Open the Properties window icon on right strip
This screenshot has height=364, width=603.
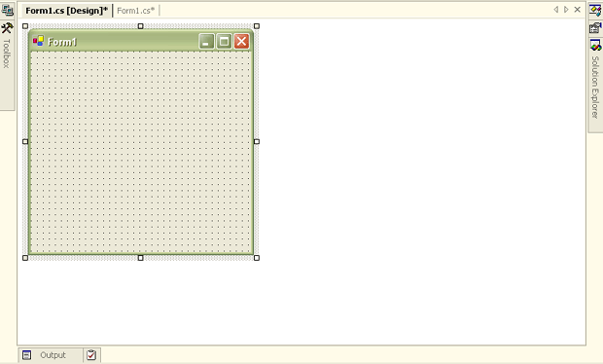tap(595, 27)
